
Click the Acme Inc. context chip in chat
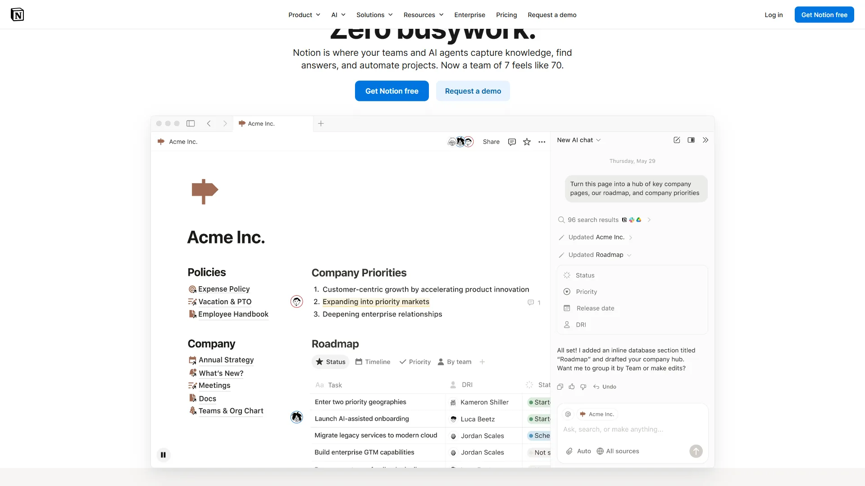(597, 414)
